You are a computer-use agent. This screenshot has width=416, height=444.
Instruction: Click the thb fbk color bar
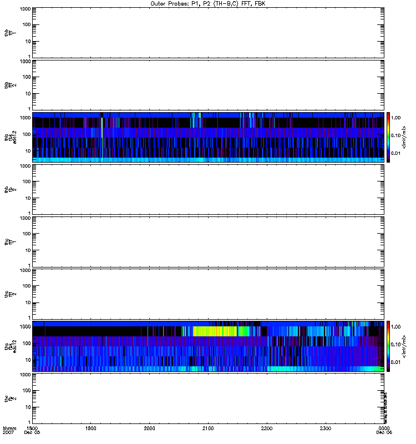point(388,137)
